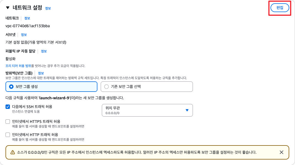This screenshot has width=295, height=165.
Task: Open 정보 link beside 퍼블릭 IP 자동 할당
Action: (44, 51)
